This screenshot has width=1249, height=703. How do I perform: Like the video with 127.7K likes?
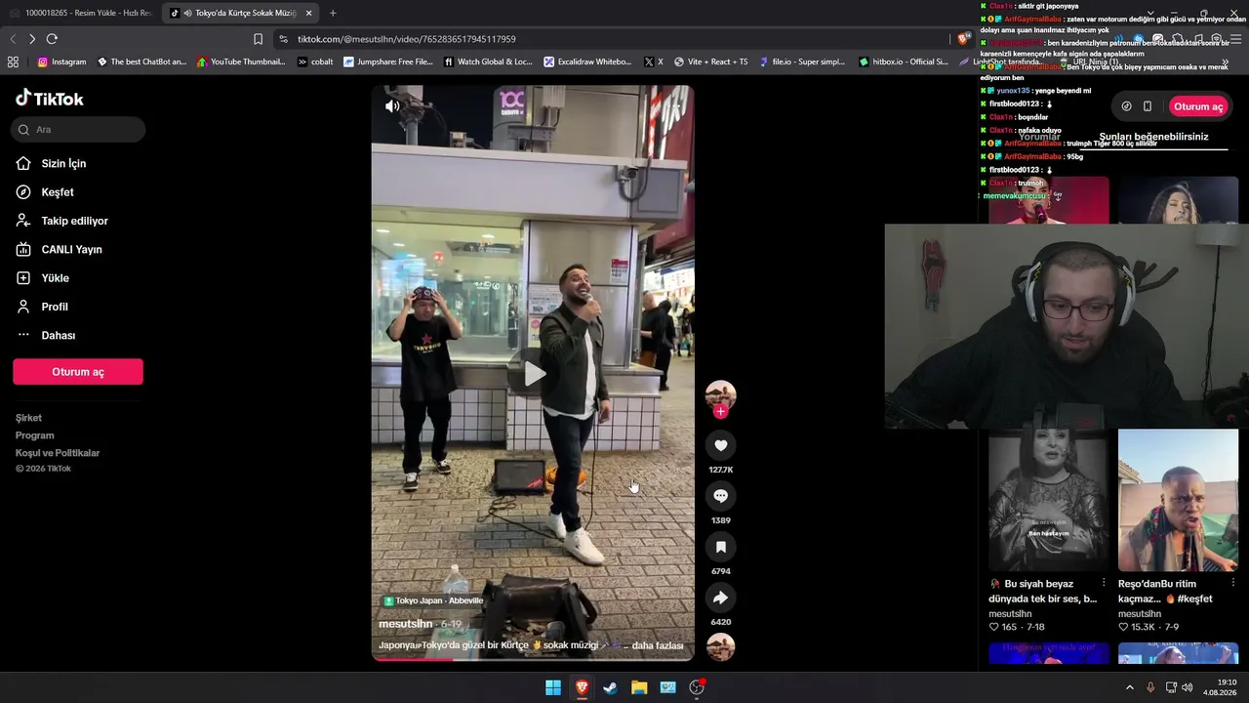(720, 445)
